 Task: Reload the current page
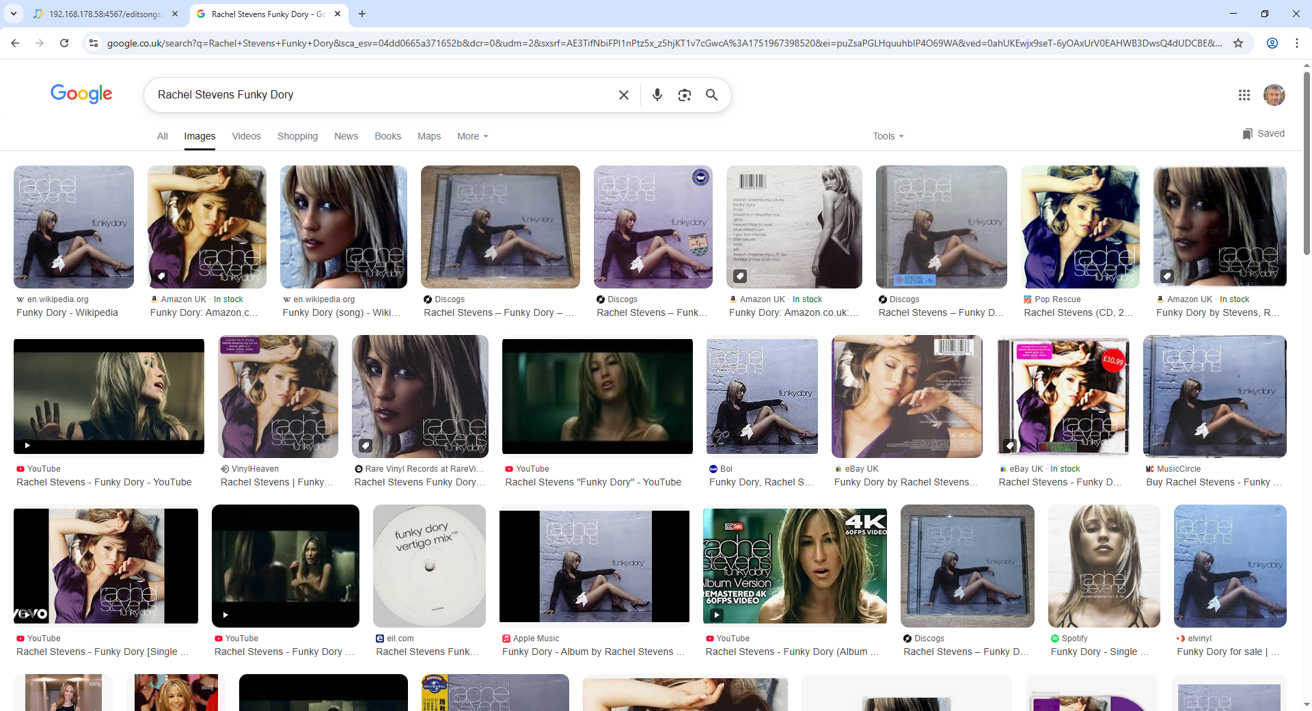pyautogui.click(x=64, y=43)
